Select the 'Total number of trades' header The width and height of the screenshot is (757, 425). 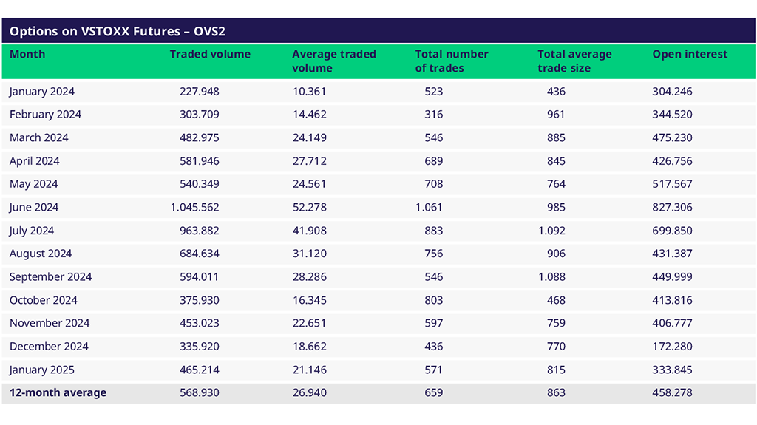[x=451, y=61]
